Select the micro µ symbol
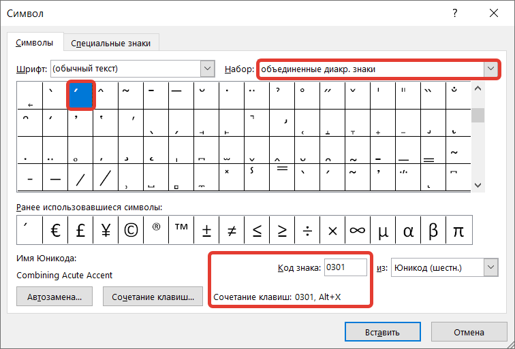515x349 pixels. coord(383,230)
